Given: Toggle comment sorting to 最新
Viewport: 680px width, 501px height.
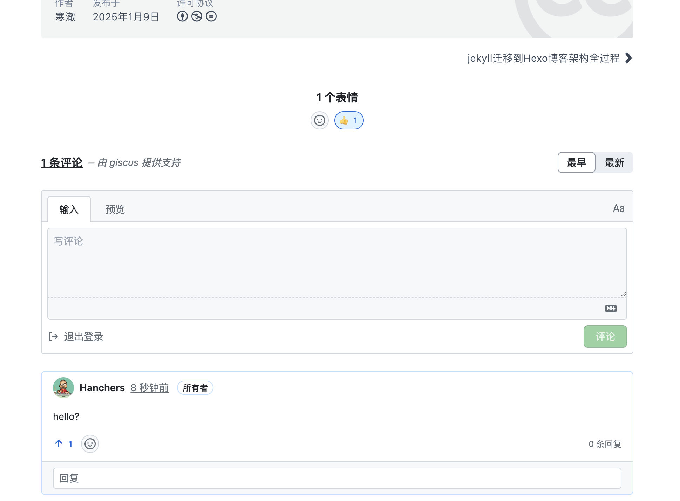Looking at the screenshot, I should (614, 162).
